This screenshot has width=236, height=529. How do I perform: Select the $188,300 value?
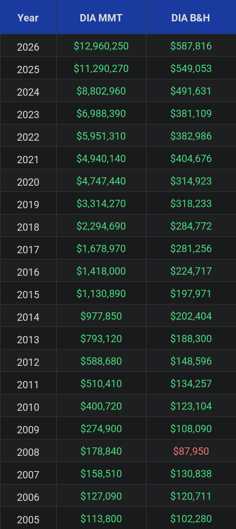pyautogui.click(x=191, y=339)
